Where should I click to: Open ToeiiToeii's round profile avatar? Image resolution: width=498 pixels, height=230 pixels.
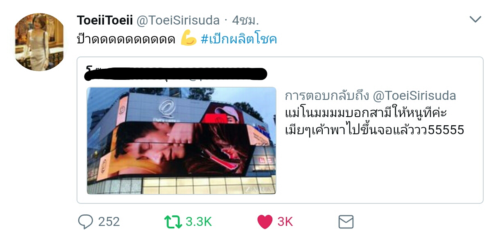(x=40, y=42)
